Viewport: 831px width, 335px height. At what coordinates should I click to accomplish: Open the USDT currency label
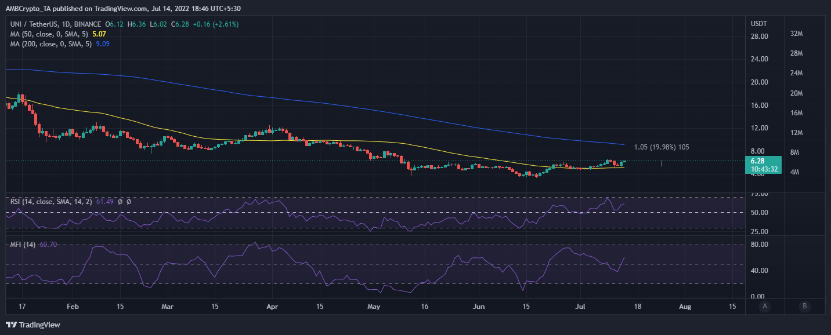759,24
